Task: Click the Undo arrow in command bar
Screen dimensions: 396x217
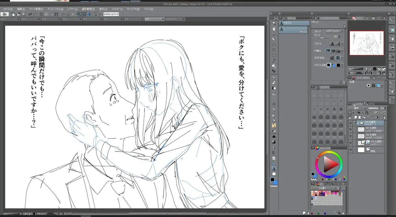Action: click(x=30, y=14)
